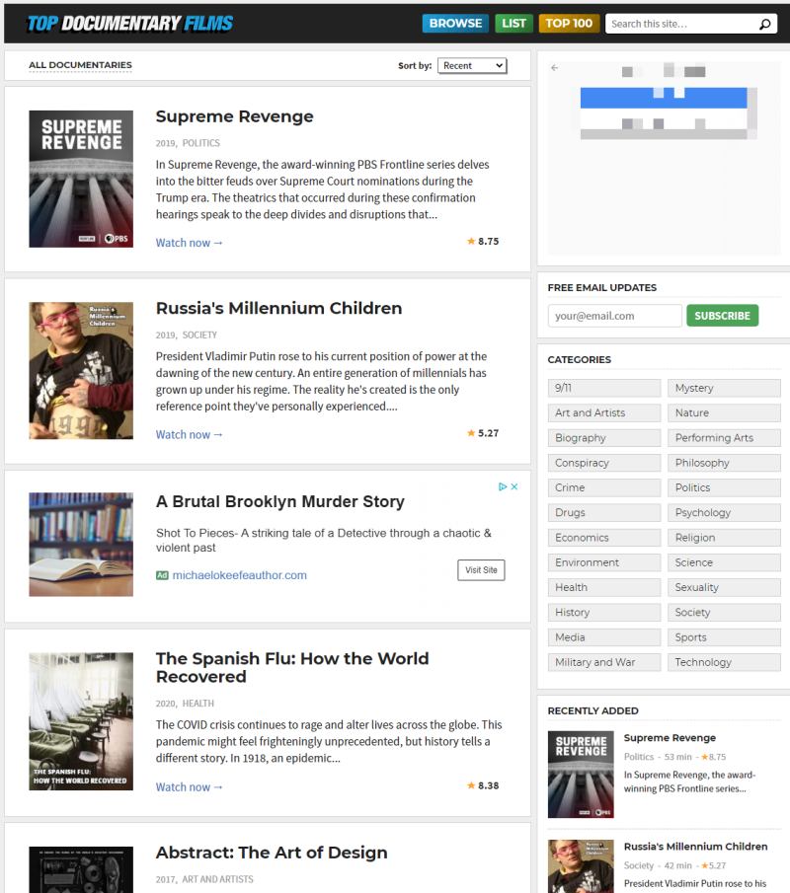Open the LIST menu item
This screenshot has width=790, height=893.
(x=513, y=24)
